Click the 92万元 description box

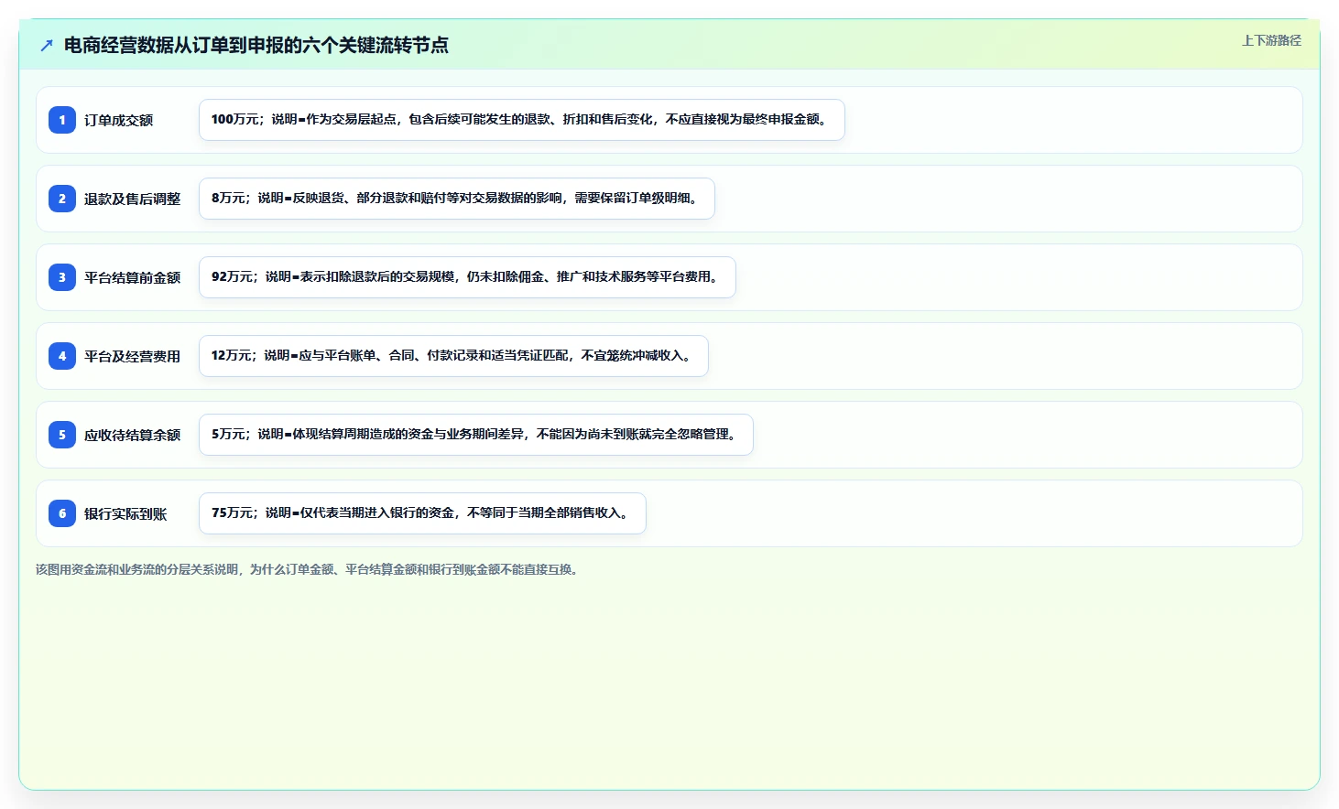coord(467,277)
